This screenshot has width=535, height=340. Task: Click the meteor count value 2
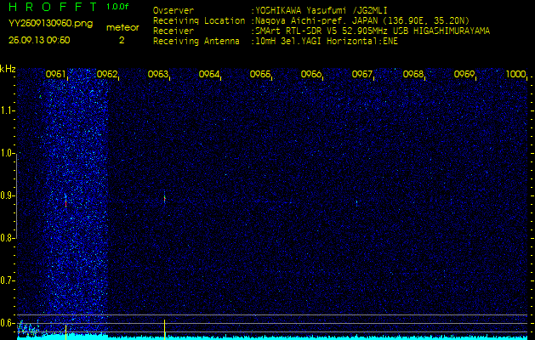point(122,40)
